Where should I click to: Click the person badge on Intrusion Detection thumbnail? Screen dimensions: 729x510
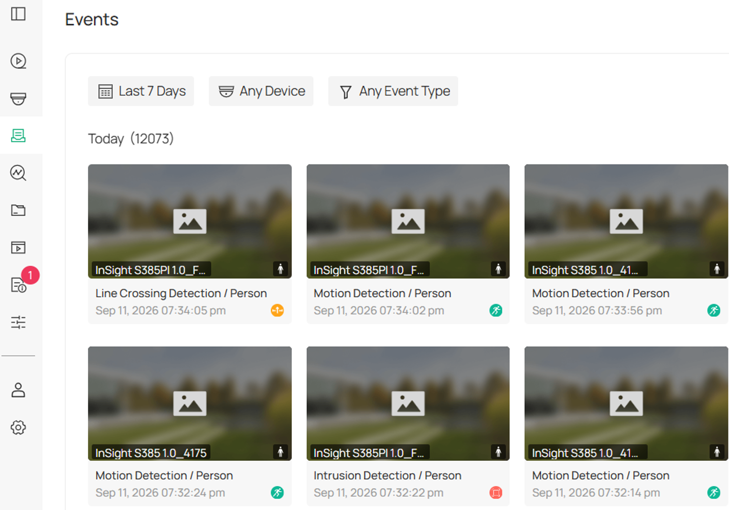point(498,451)
